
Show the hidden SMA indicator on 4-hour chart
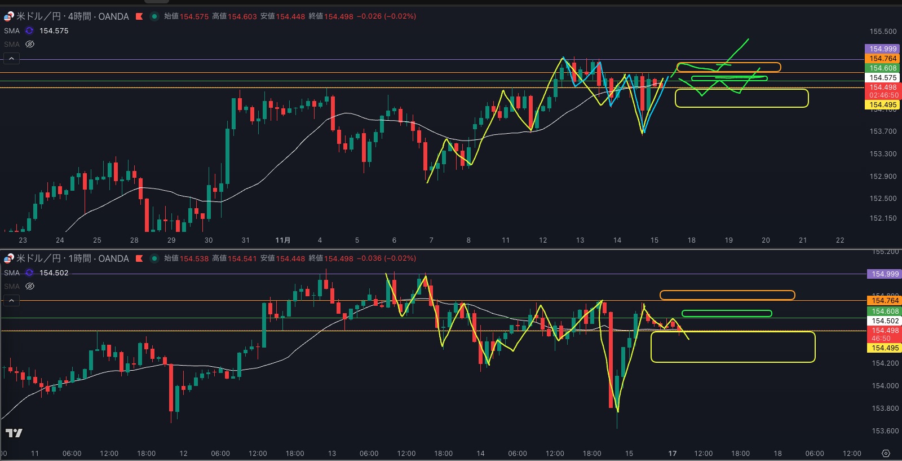[30, 44]
